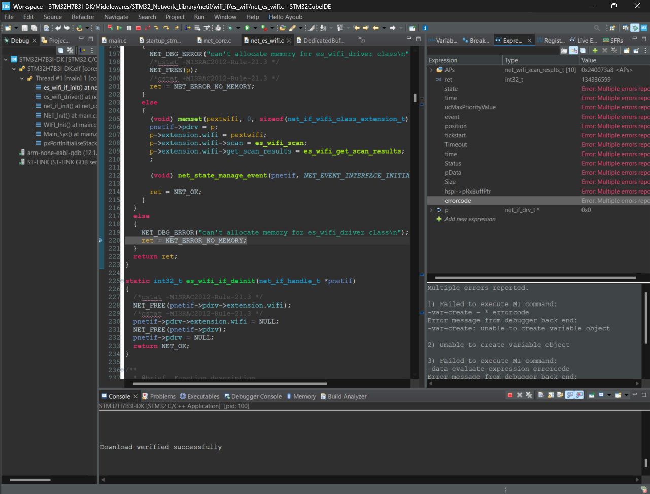This screenshot has height=494, width=650.
Task: Click Collapse All in the Expressions view
Action: [x=583, y=50]
